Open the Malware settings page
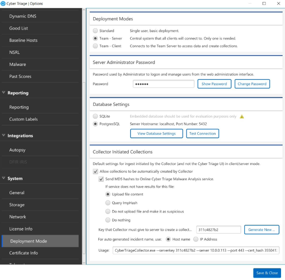285x280 pixels. tap(18, 64)
